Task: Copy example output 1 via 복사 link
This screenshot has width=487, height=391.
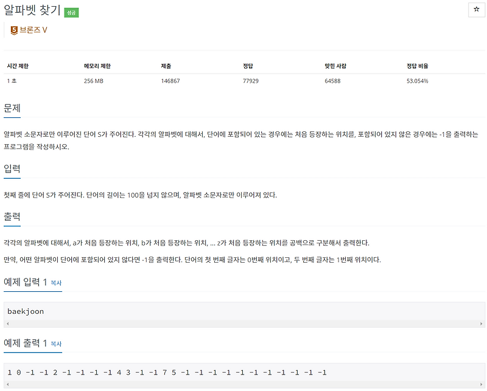Action: pyautogui.click(x=56, y=344)
